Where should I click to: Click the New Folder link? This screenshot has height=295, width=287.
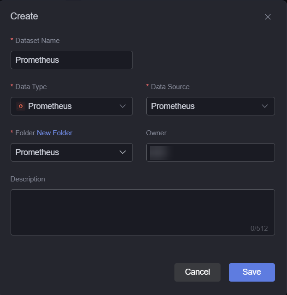[x=54, y=133]
